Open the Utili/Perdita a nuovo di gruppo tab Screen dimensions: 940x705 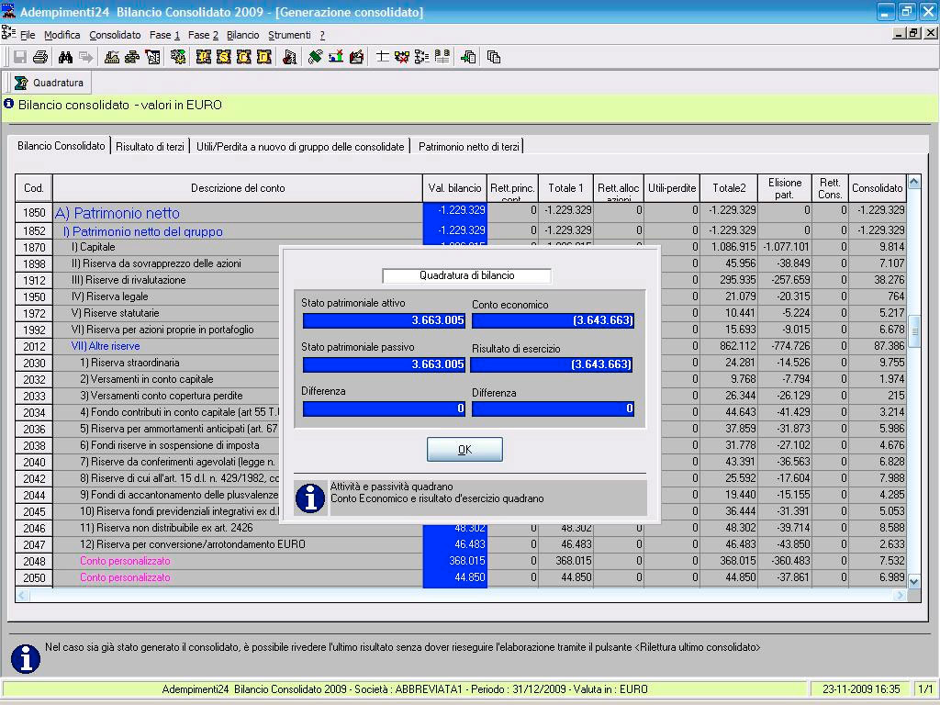click(300, 146)
